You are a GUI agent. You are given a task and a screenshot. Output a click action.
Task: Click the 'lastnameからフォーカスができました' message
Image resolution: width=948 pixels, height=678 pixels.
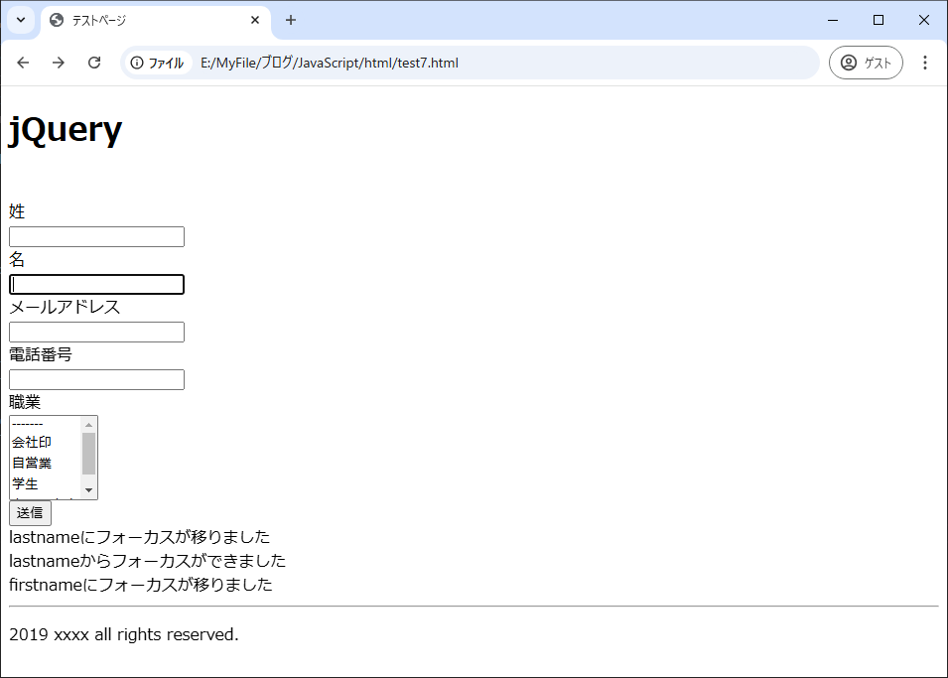click(x=148, y=561)
